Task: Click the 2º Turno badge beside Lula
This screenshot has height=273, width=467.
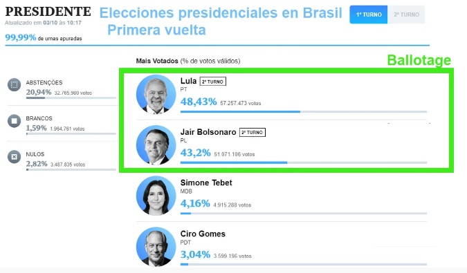Action: pyautogui.click(x=212, y=82)
